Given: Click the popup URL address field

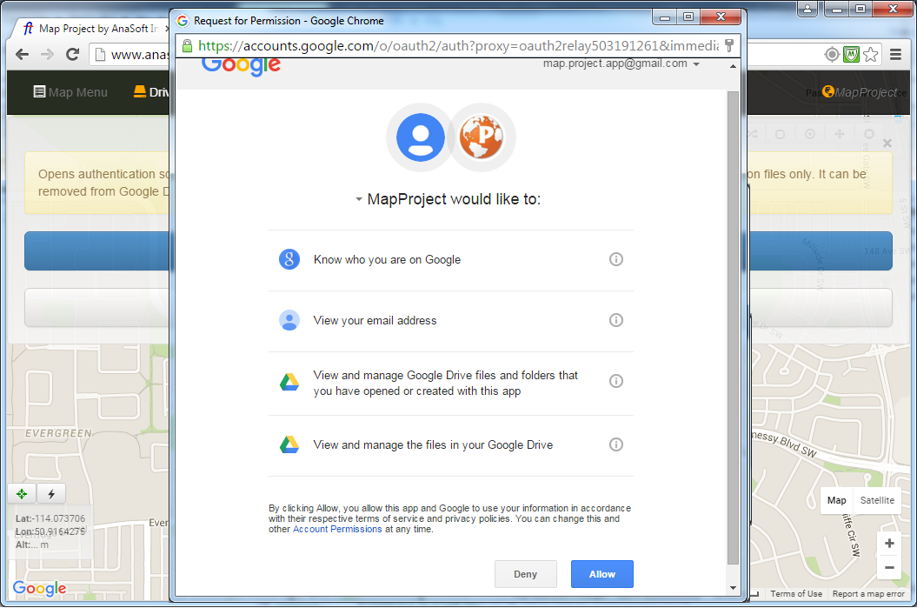Looking at the screenshot, I should 458,45.
